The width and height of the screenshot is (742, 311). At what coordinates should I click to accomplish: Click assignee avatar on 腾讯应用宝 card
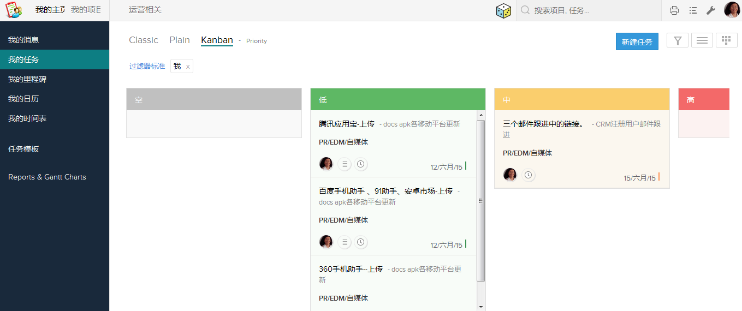(x=326, y=164)
